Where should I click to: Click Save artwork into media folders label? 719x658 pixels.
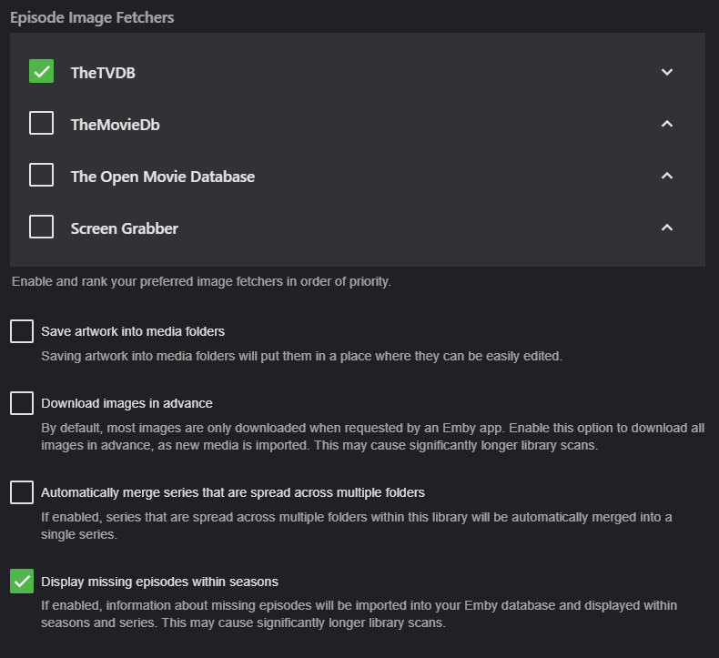point(133,331)
